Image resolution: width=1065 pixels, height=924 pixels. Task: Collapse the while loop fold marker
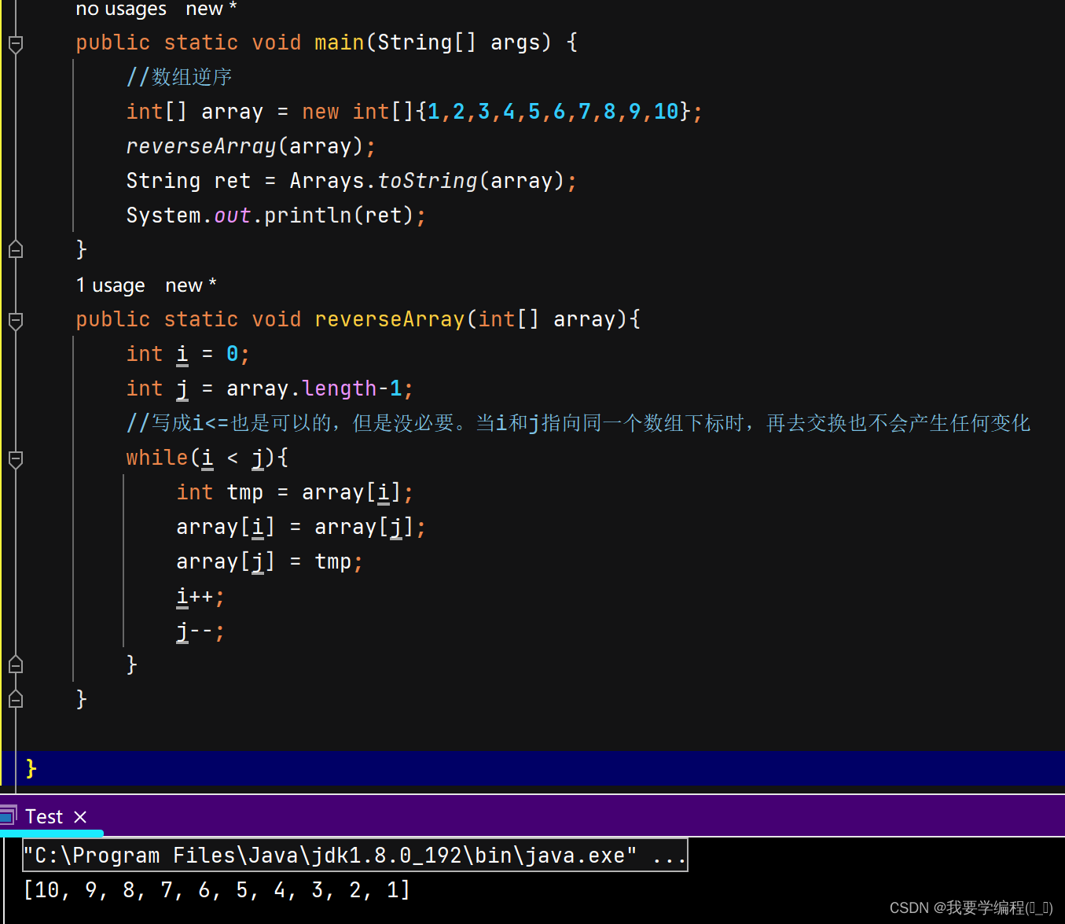(15, 458)
